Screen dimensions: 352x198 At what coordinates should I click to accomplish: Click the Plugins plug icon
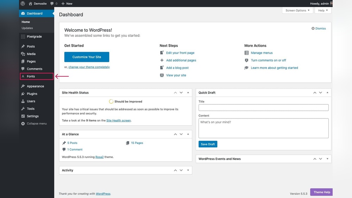click(x=23, y=94)
